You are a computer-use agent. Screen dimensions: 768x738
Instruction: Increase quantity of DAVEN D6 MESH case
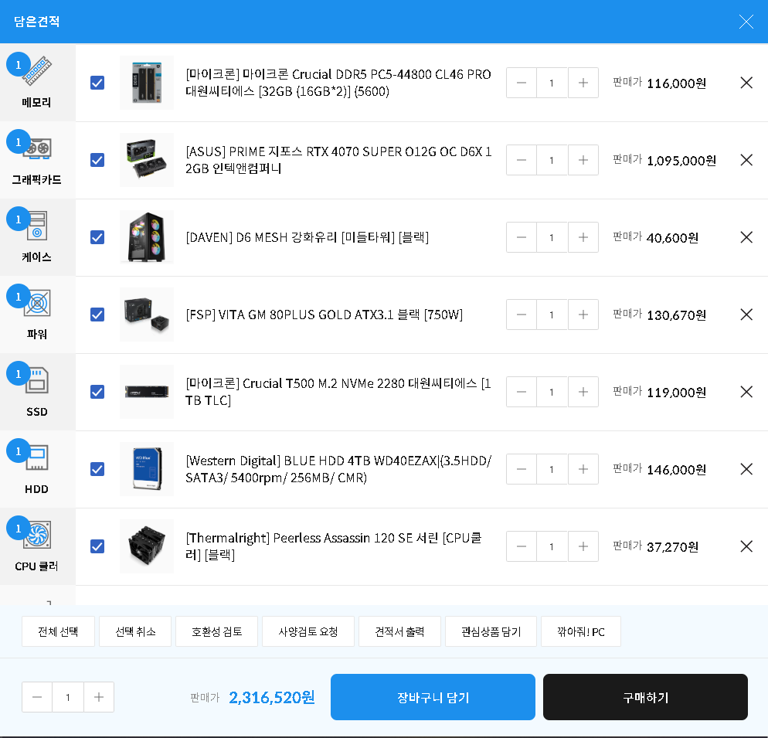pyautogui.click(x=583, y=237)
